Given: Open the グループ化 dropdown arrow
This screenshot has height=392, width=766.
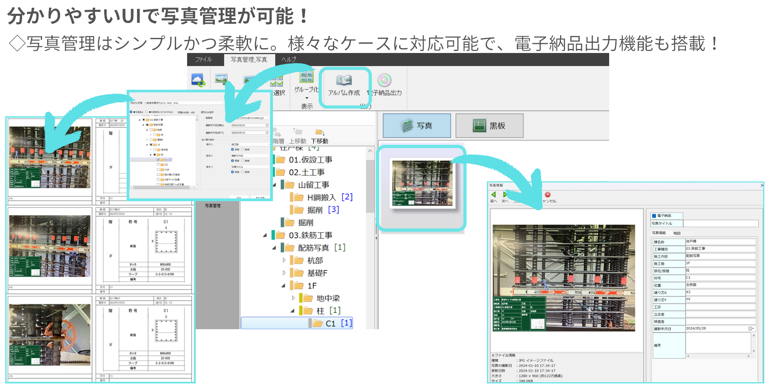Looking at the screenshot, I should pos(306,98).
